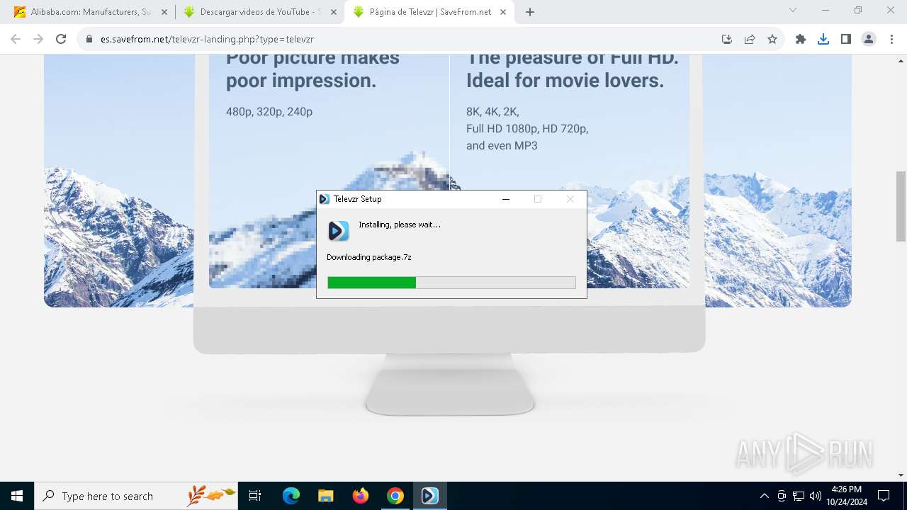Screen dimensions: 907x510
Task: Click 'Ideal for movie lovers.' heading
Action: 565,80
